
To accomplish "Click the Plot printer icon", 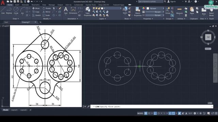I will pos(28,1).
